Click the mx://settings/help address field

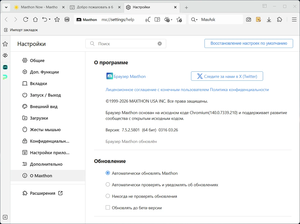tap(118, 20)
